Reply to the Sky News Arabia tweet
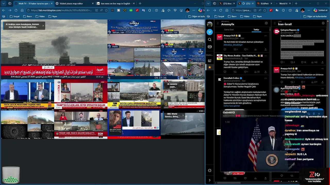The width and height of the screenshot is (330, 185). (225, 72)
